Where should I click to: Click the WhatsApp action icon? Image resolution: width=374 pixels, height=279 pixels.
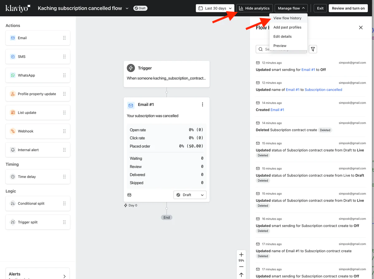[x=13, y=75]
